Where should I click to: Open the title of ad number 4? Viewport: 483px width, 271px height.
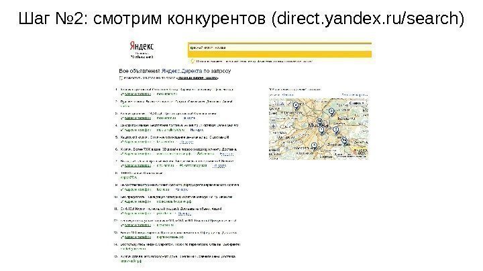(179, 125)
